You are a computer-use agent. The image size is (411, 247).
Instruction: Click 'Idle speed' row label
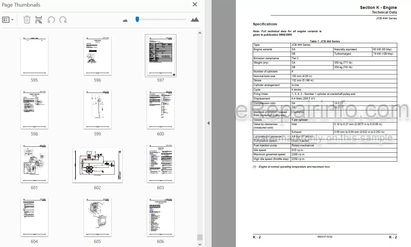tap(260, 150)
